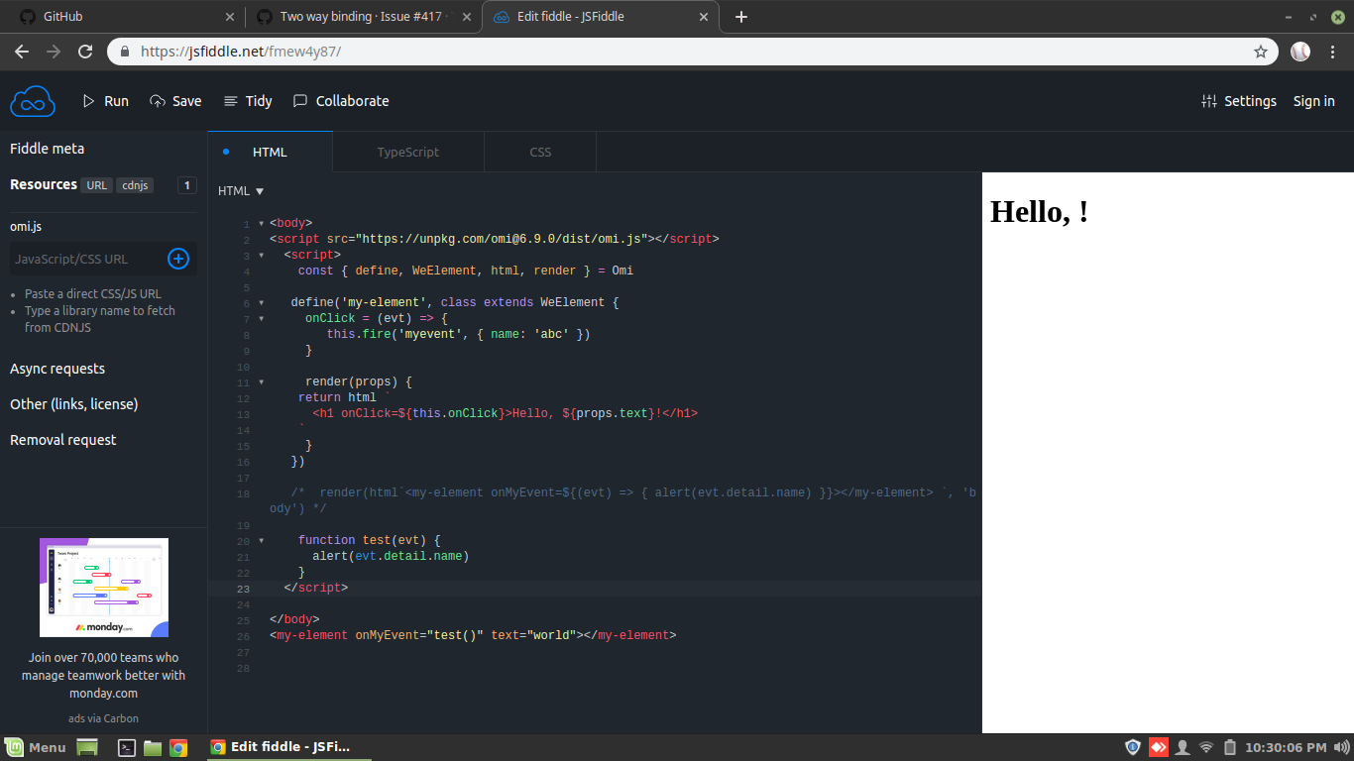The image size is (1354, 761).
Task: Reload the page with the refresh icon
Action: click(85, 51)
